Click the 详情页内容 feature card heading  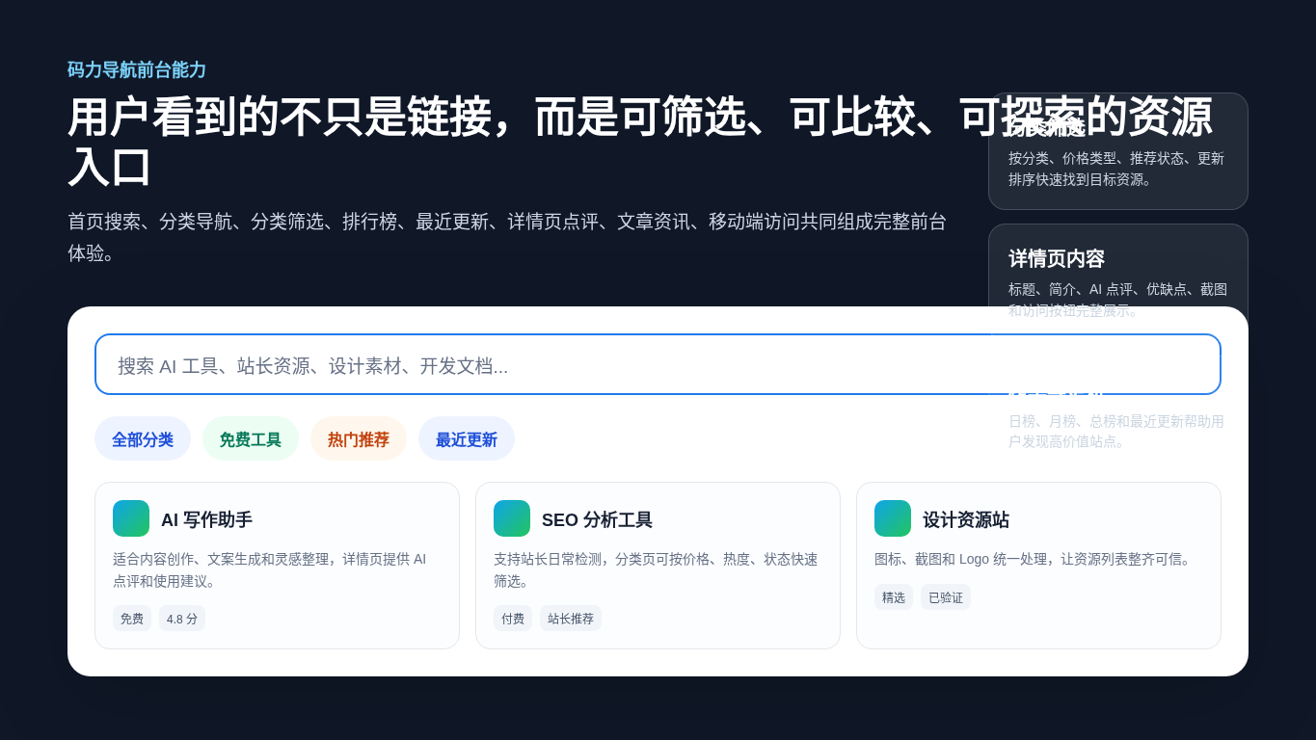pyautogui.click(x=1057, y=258)
